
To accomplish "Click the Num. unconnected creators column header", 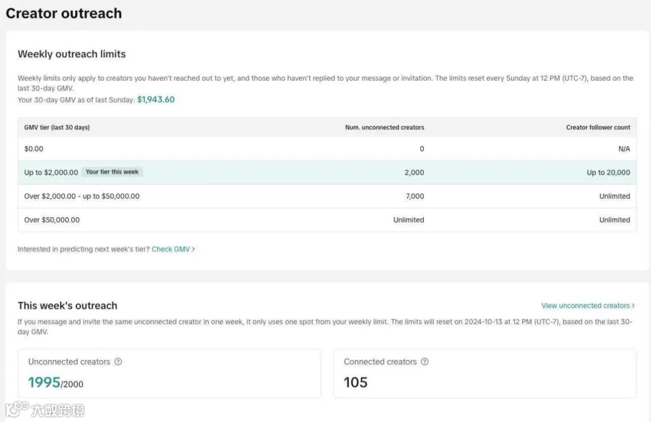I will (x=385, y=128).
